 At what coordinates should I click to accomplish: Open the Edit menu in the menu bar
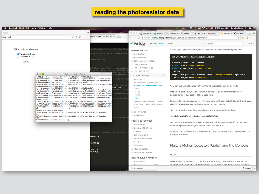point(28,28)
